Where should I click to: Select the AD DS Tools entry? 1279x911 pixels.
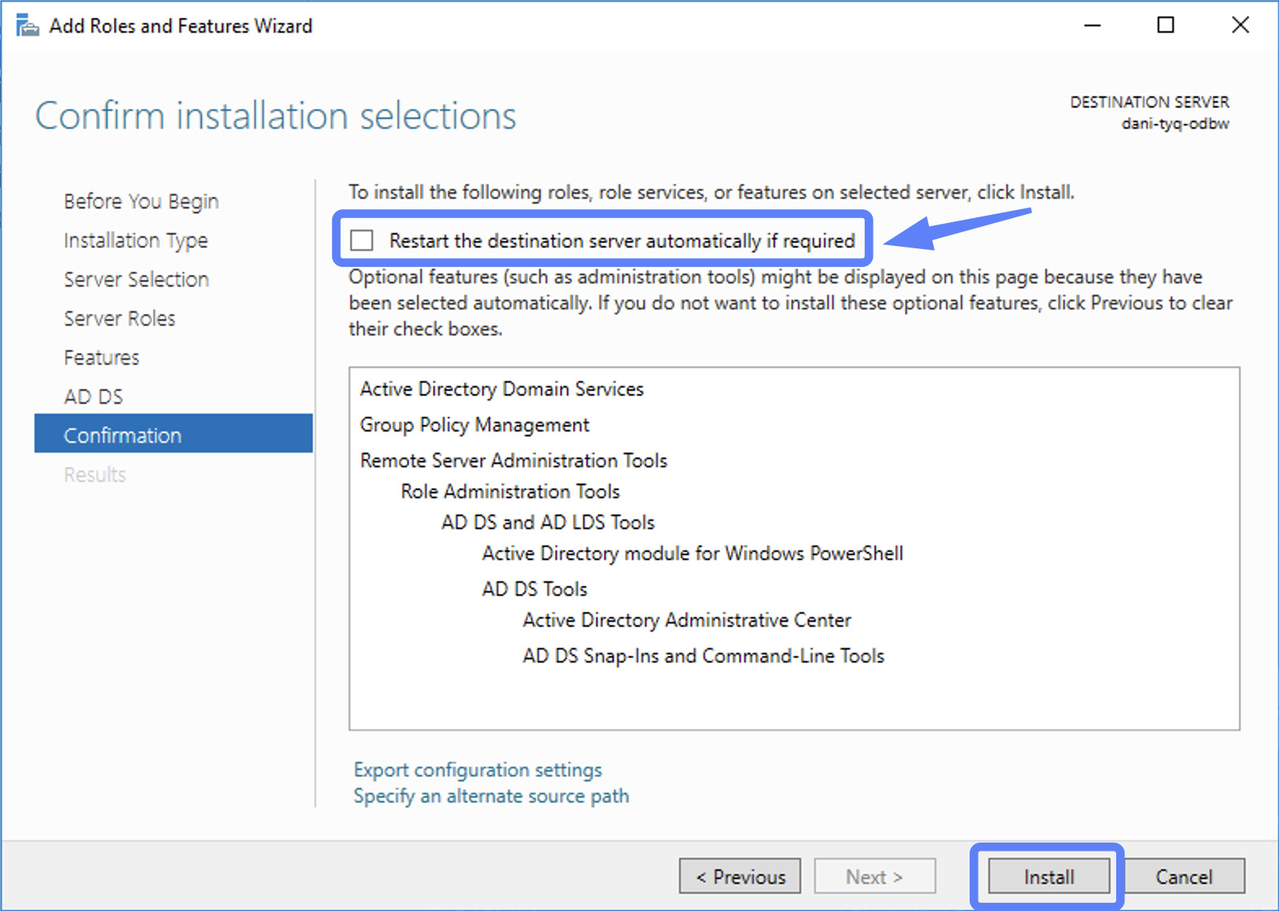[x=535, y=589]
